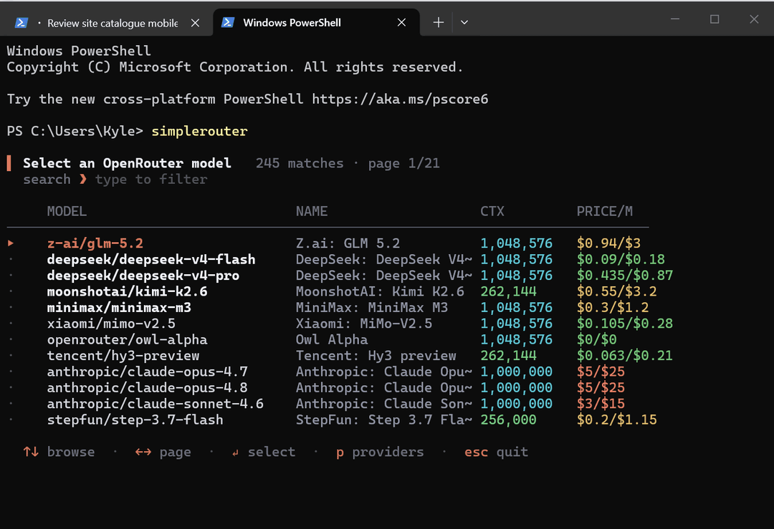Click the left-right arrows page hint
This screenshot has height=529, width=774.
163,452
